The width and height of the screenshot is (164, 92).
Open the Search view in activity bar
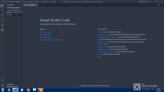tap(2, 10)
